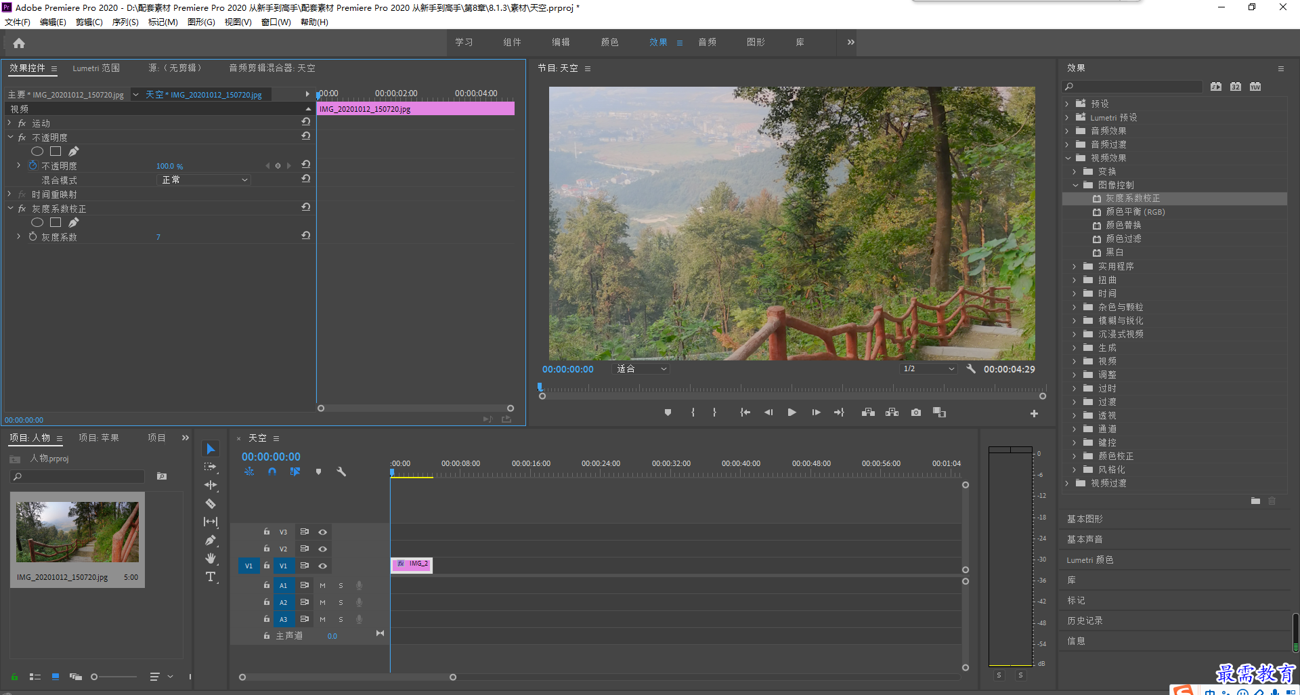The width and height of the screenshot is (1300, 695).
Task: Expand the 运动 effect properties
Action: pos(9,123)
